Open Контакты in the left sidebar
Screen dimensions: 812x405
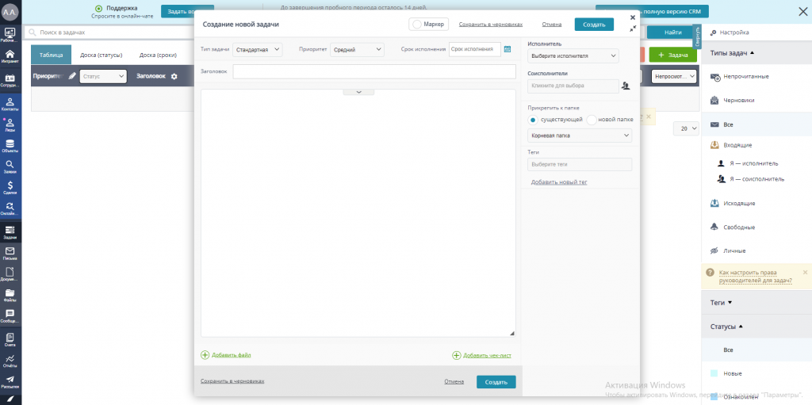pyautogui.click(x=10, y=104)
